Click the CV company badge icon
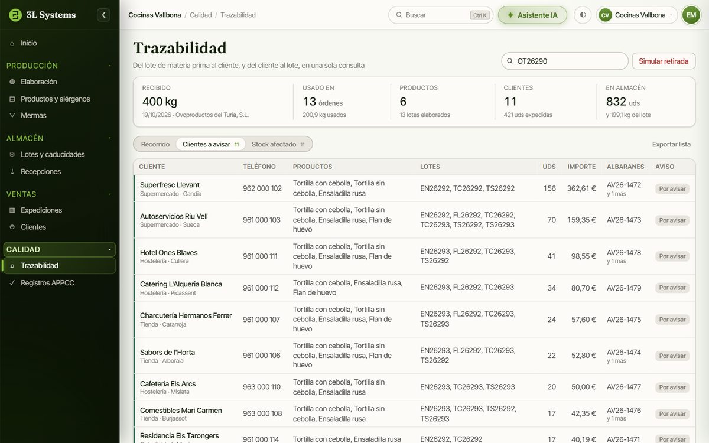Image resolution: width=709 pixels, height=443 pixels. 605,15
